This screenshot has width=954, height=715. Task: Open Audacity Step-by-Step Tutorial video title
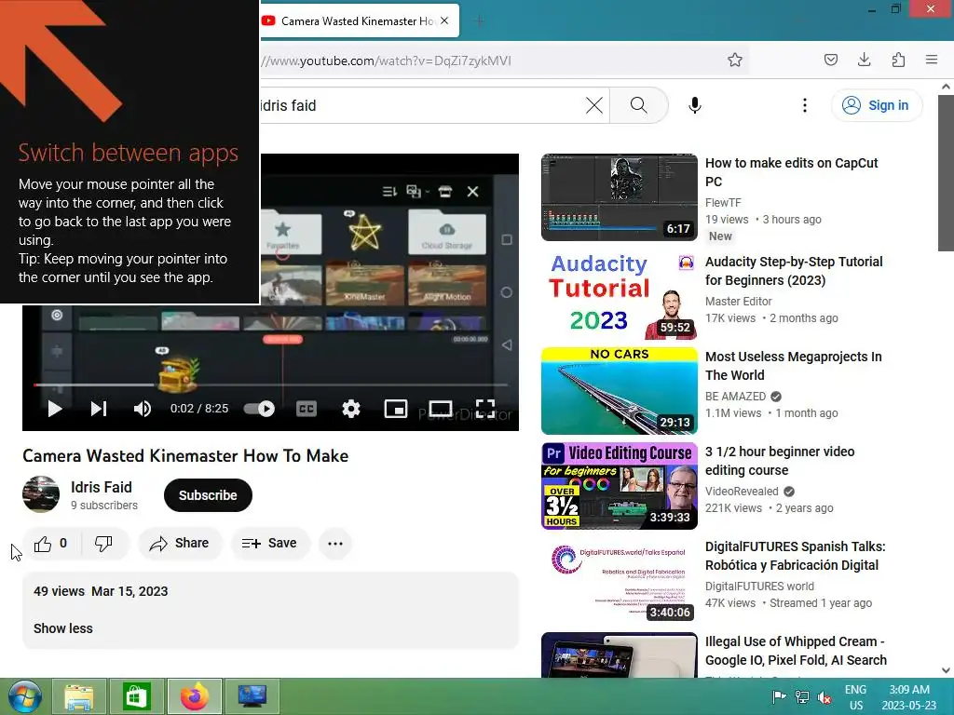[x=794, y=271]
